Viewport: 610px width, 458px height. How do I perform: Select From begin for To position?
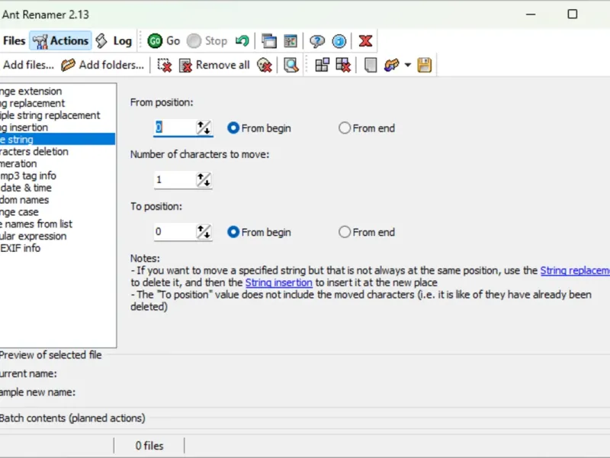(259, 233)
